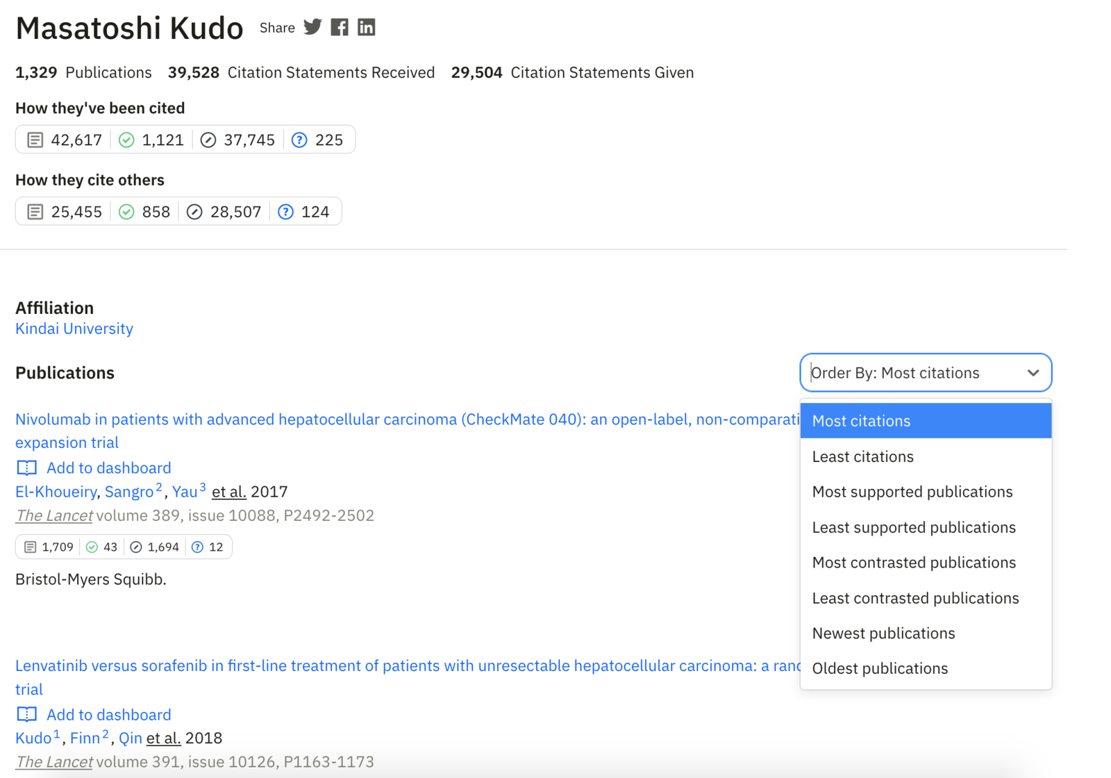1111x778 pixels.
Task: Click mentioning icon showing 28,507
Action: pyautogui.click(x=195, y=212)
